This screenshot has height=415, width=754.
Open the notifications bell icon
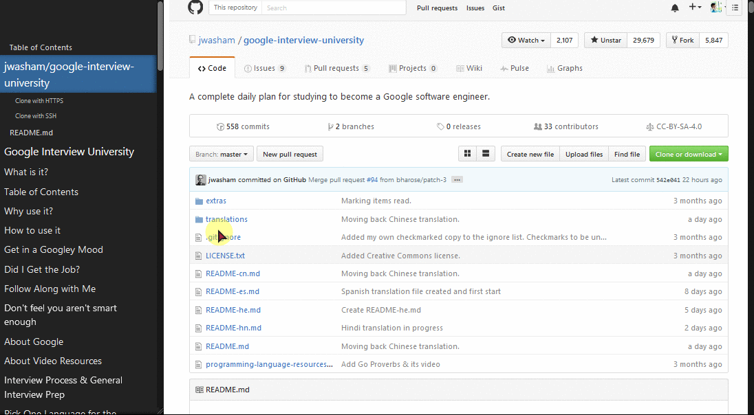675,8
